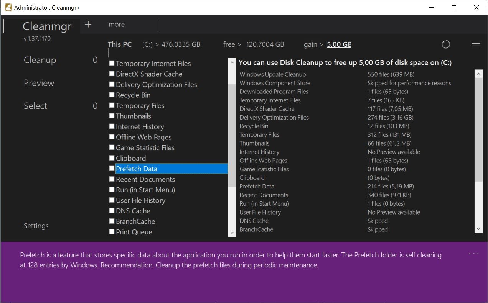The image size is (488, 303).
Task: Click the checklist scrollbar down arrow
Action: click(x=232, y=233)
